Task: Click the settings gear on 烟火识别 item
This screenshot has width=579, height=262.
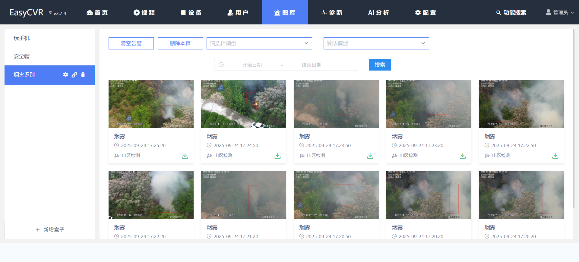Action: click(x=65, y=75)
